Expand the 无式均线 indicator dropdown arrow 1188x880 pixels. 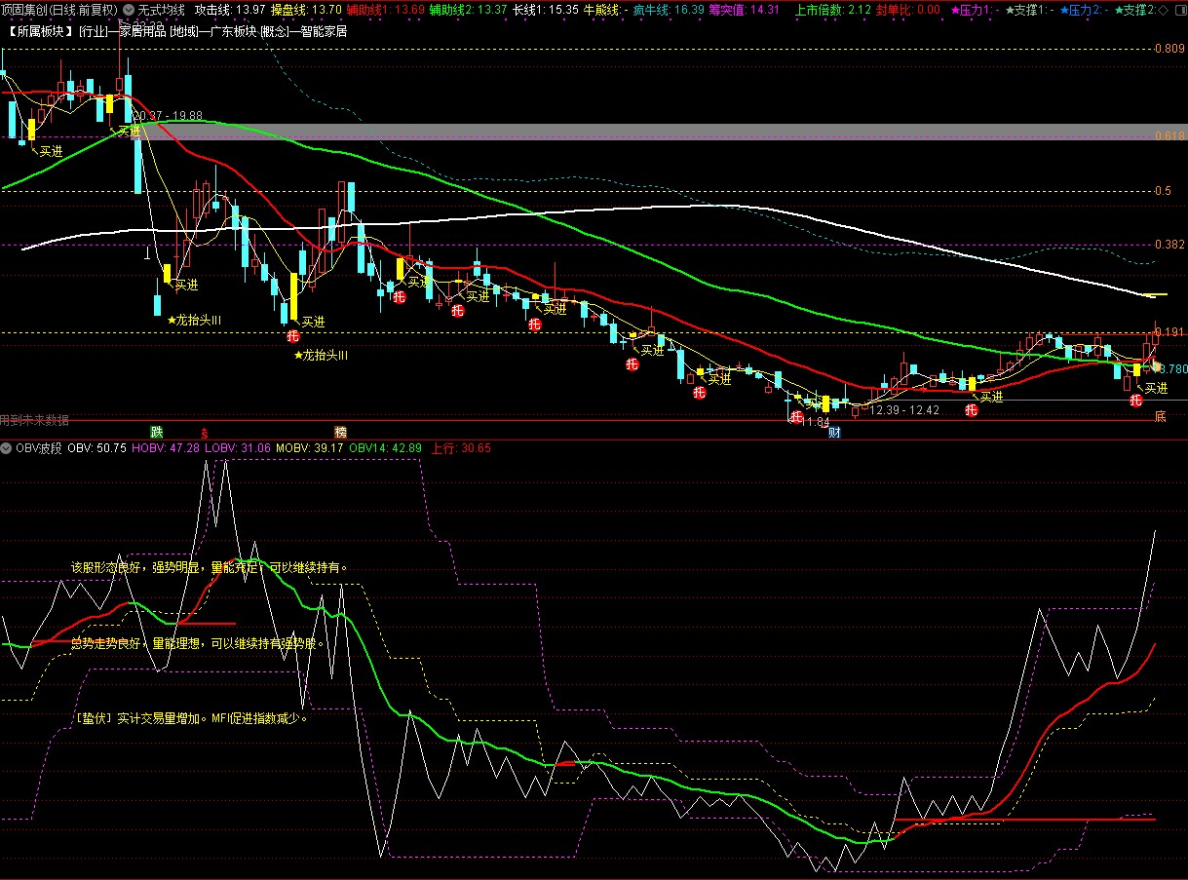point(128,10)
